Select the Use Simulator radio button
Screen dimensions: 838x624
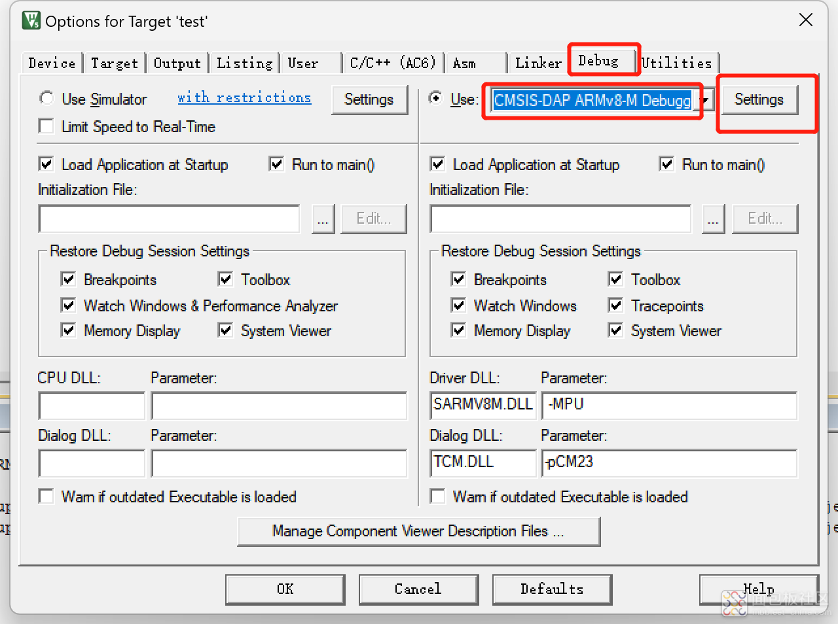click(46, 99)
